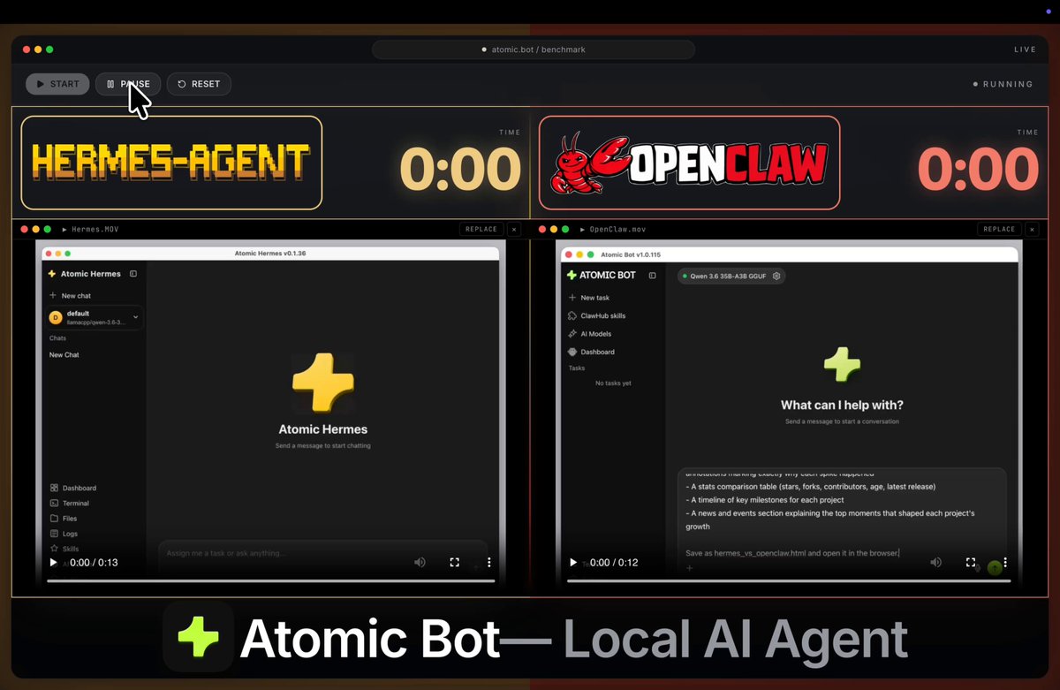Select the Qwen 3.6 35B-A3B GGUF model chip
1060x690 pixels.
[731, 276]
